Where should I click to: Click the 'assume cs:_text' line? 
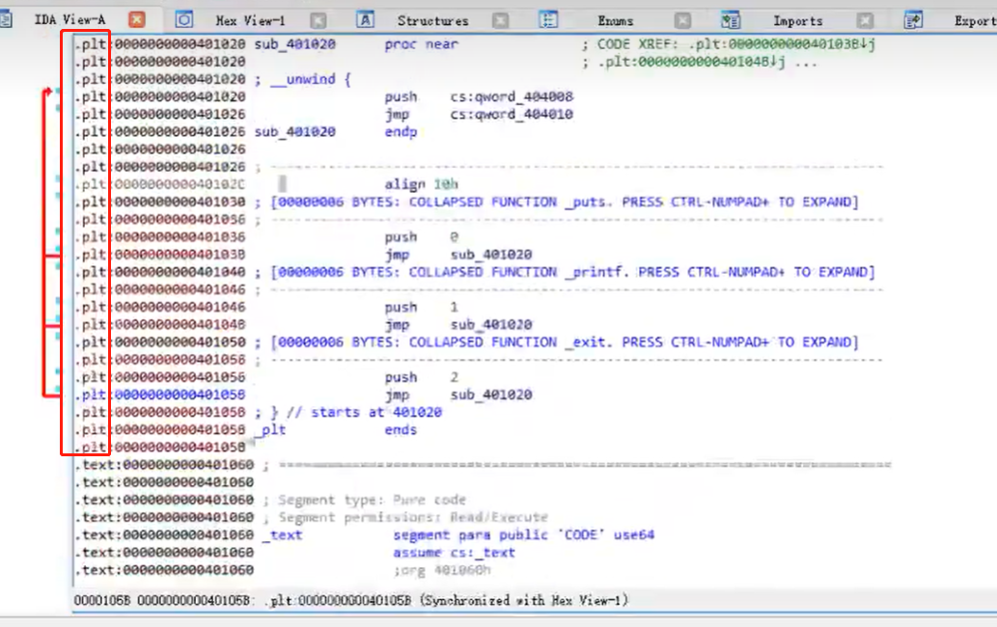pos(454,553)
